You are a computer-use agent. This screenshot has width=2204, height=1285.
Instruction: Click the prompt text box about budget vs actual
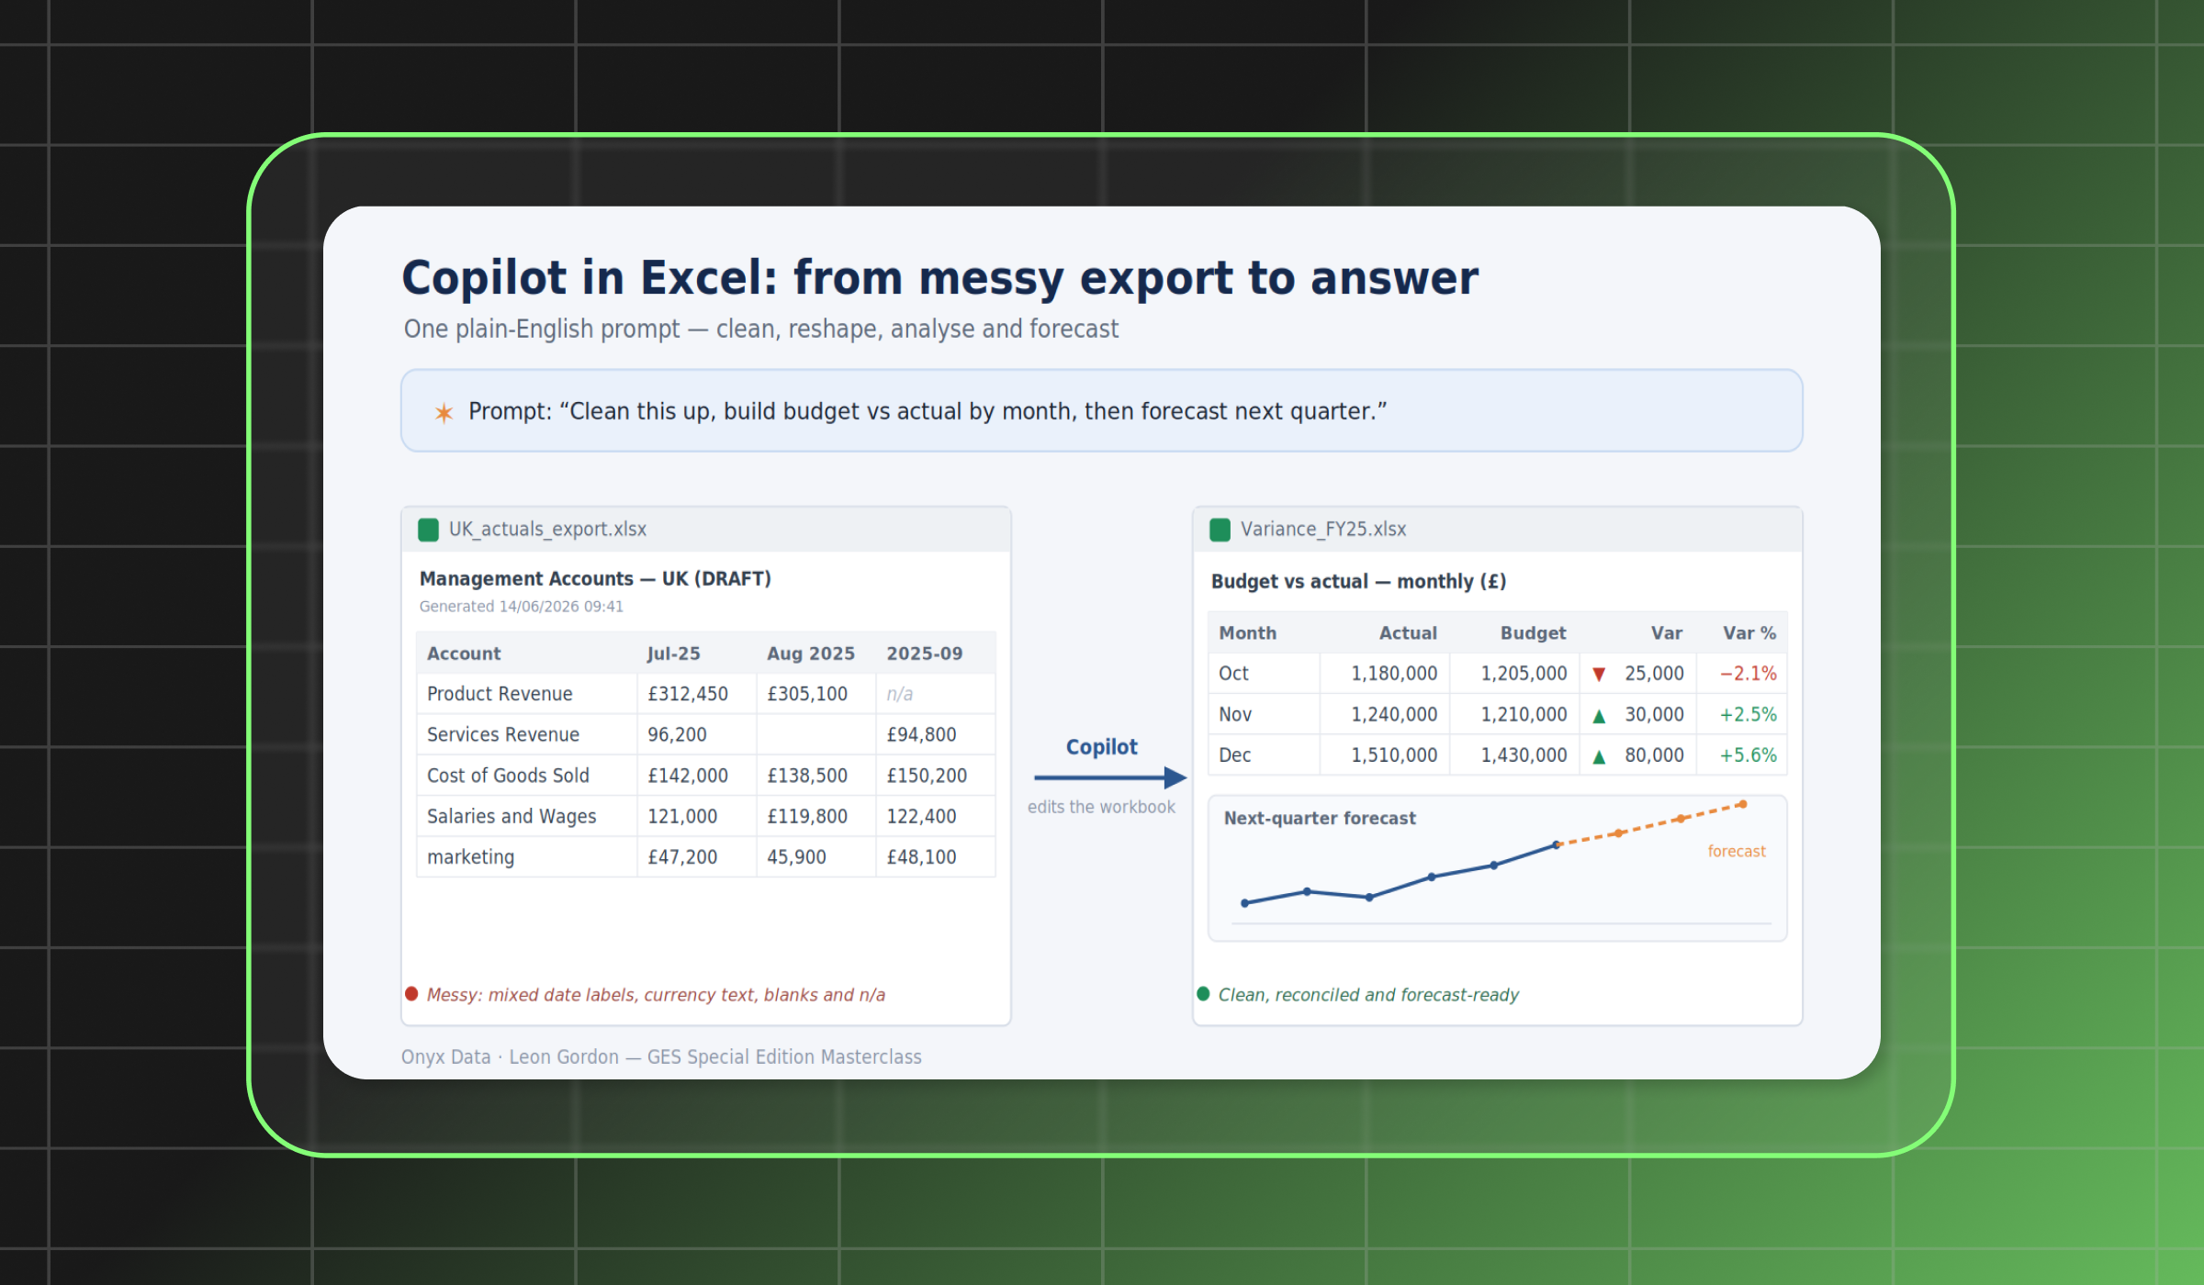(1102, 410)
